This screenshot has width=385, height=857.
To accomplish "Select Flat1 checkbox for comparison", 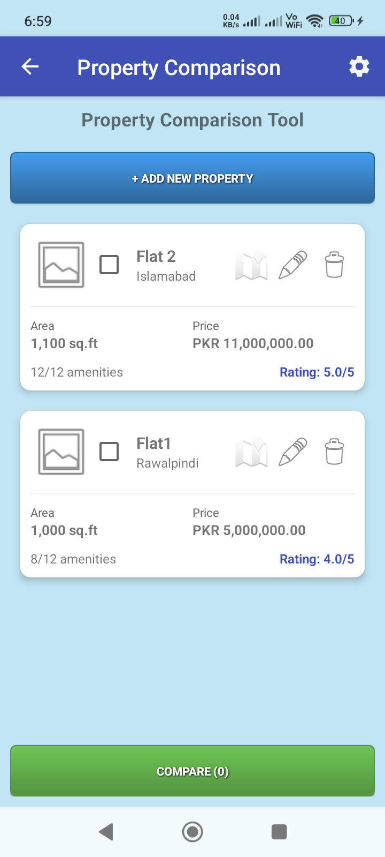I will click(109, 452).
